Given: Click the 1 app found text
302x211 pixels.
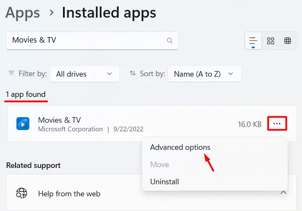Looking at the screenshot, I should coord(25,94).
